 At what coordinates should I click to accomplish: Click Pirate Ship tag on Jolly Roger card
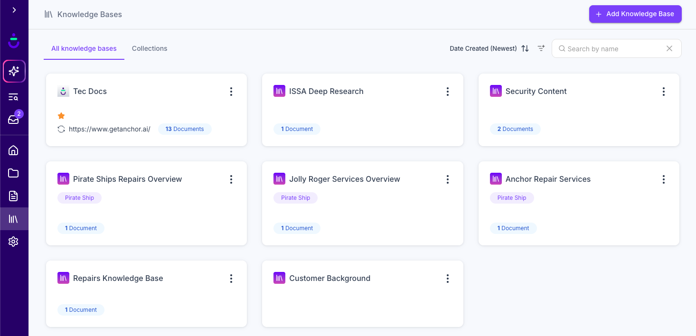pos(295,198)
